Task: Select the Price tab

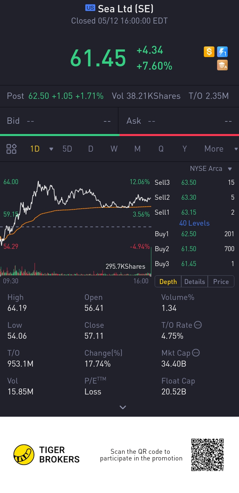Action: tap(221, 281)
